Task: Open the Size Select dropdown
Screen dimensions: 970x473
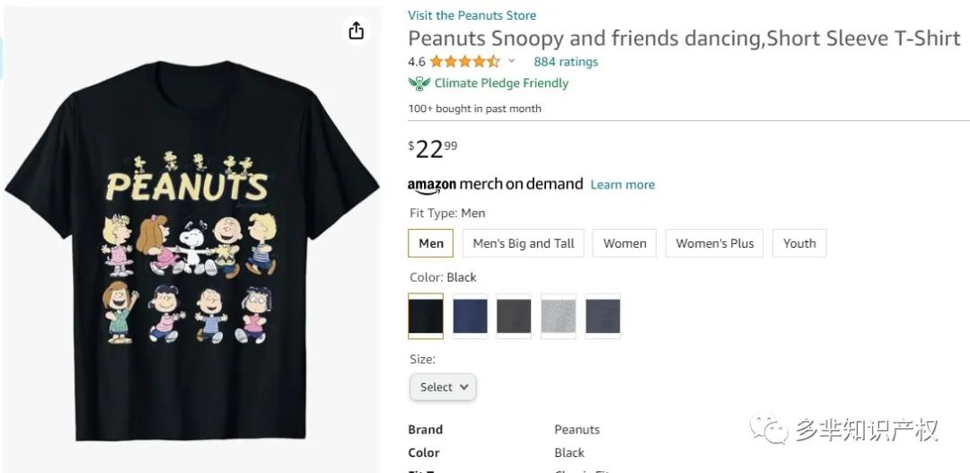Action: tap(443, 387)
